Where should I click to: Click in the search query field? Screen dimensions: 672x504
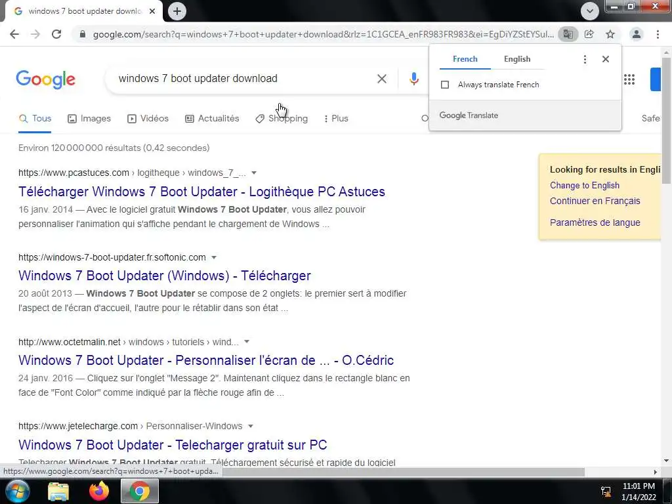(244, 79)
